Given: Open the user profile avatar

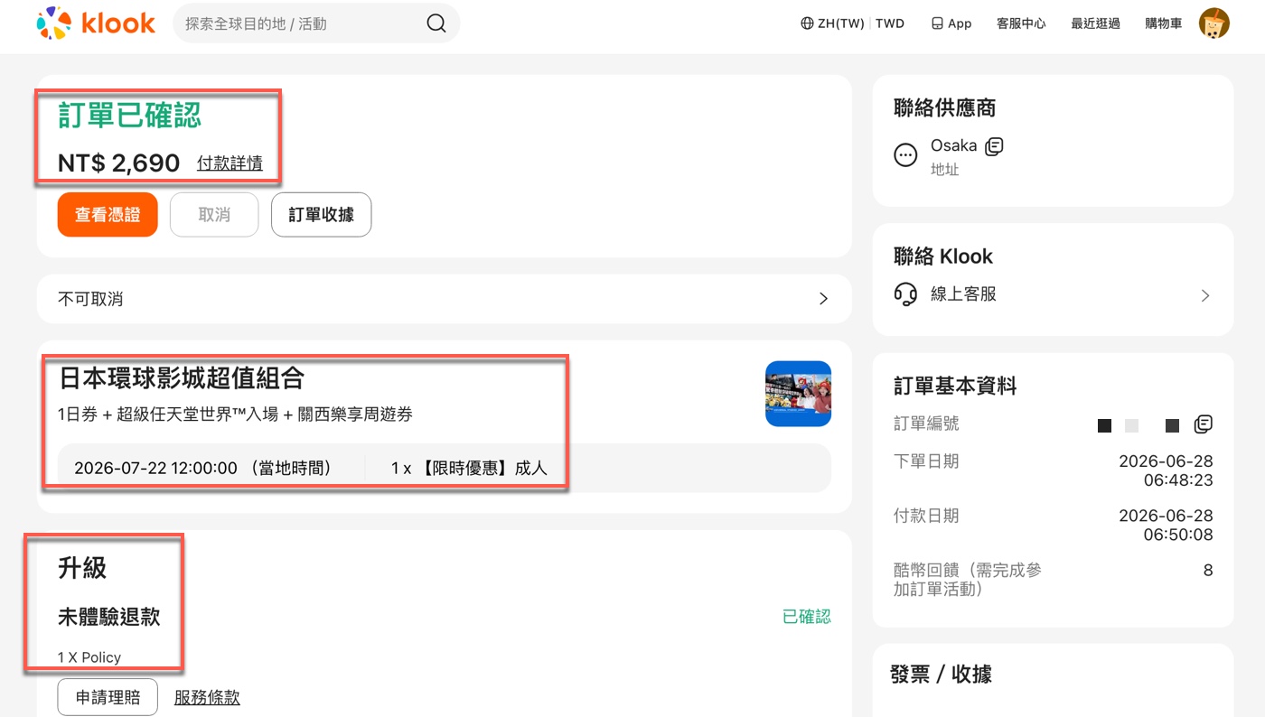Looking at the screenshot, I should click(1213, 23).
